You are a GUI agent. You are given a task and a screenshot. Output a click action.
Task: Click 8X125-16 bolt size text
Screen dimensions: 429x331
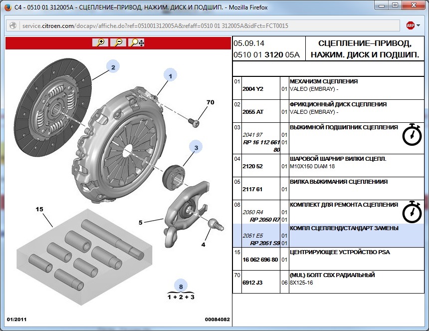click(301, 283)
